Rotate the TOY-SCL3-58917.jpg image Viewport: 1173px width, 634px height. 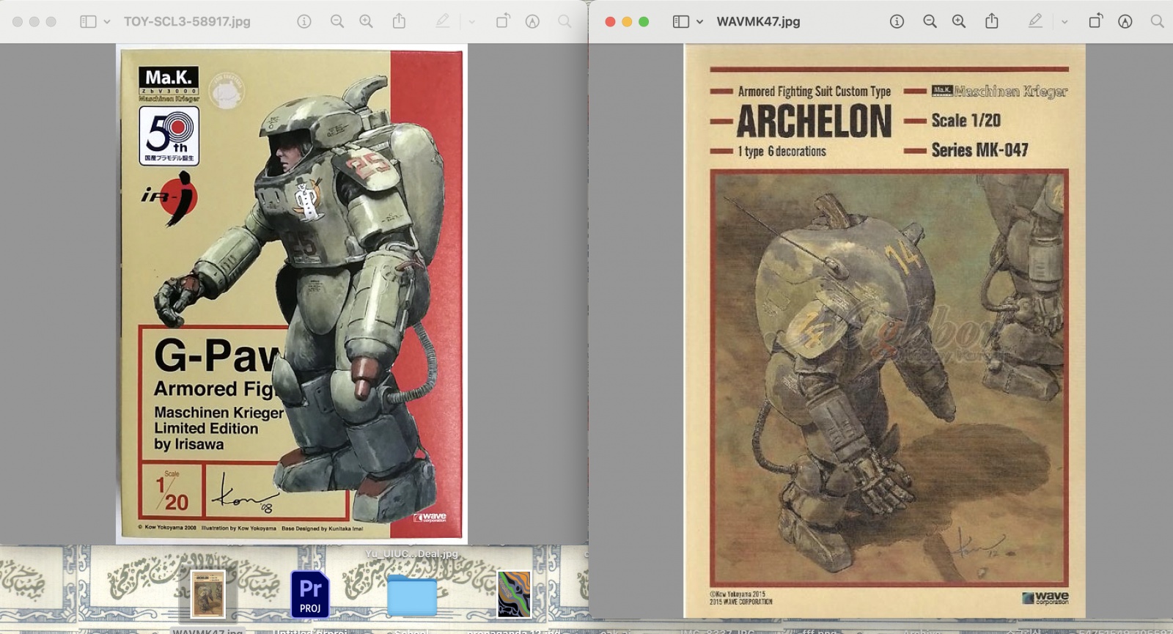coord(502,22)
